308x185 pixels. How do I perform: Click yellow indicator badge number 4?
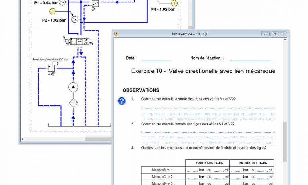coord(174,3)
